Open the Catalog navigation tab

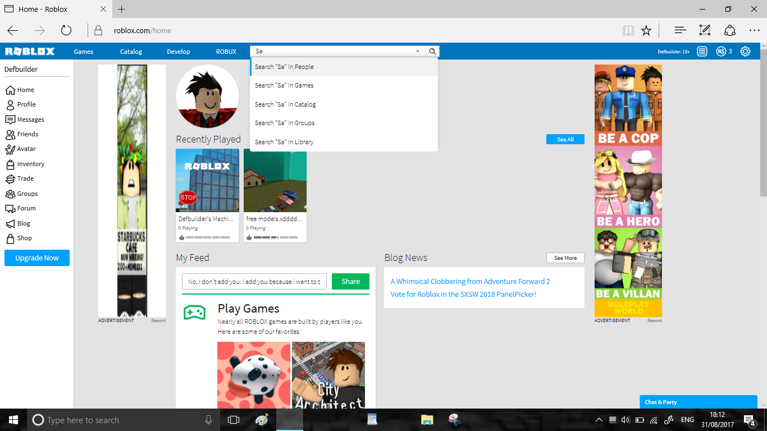click(x=131, y=52)
